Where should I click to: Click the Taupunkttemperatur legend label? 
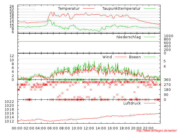(x=121, y=9)
